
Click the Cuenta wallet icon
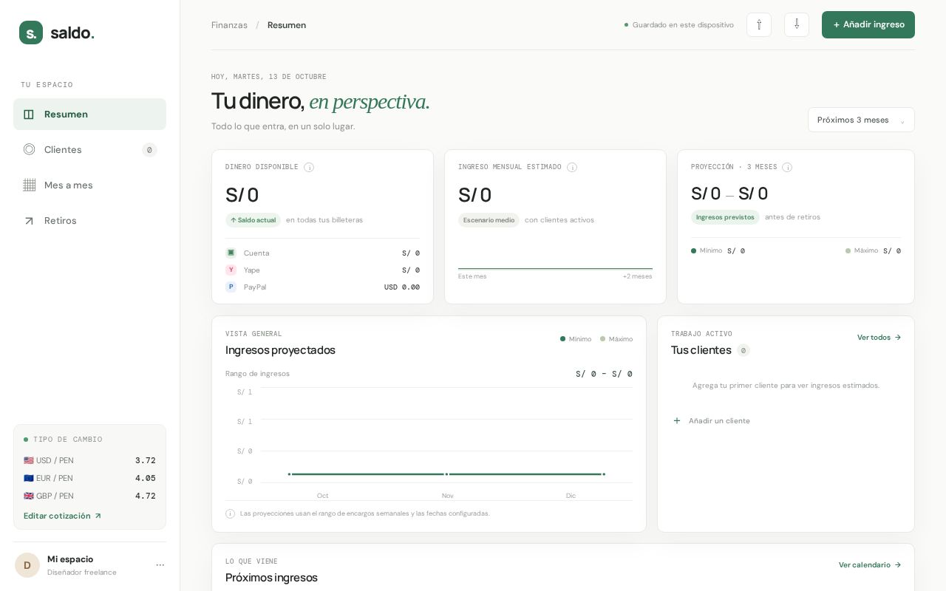tap(231, 253)
